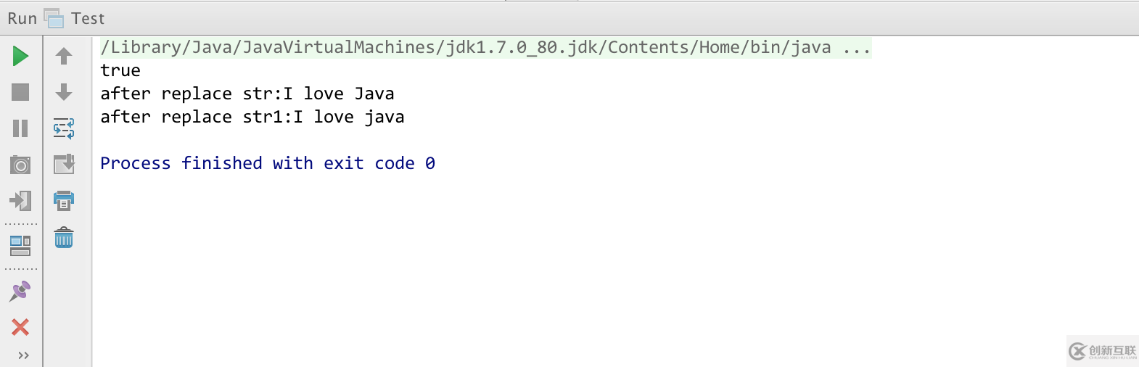Click the Run tool window label
The width and height of the screenshot is (1139, 367).
click(x=22, y=18)
